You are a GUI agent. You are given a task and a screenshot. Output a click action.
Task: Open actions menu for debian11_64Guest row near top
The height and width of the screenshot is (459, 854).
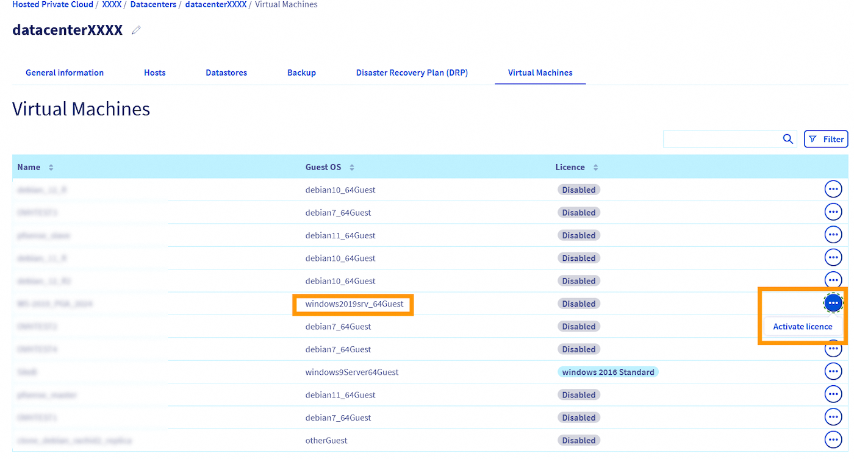[833, 235]
